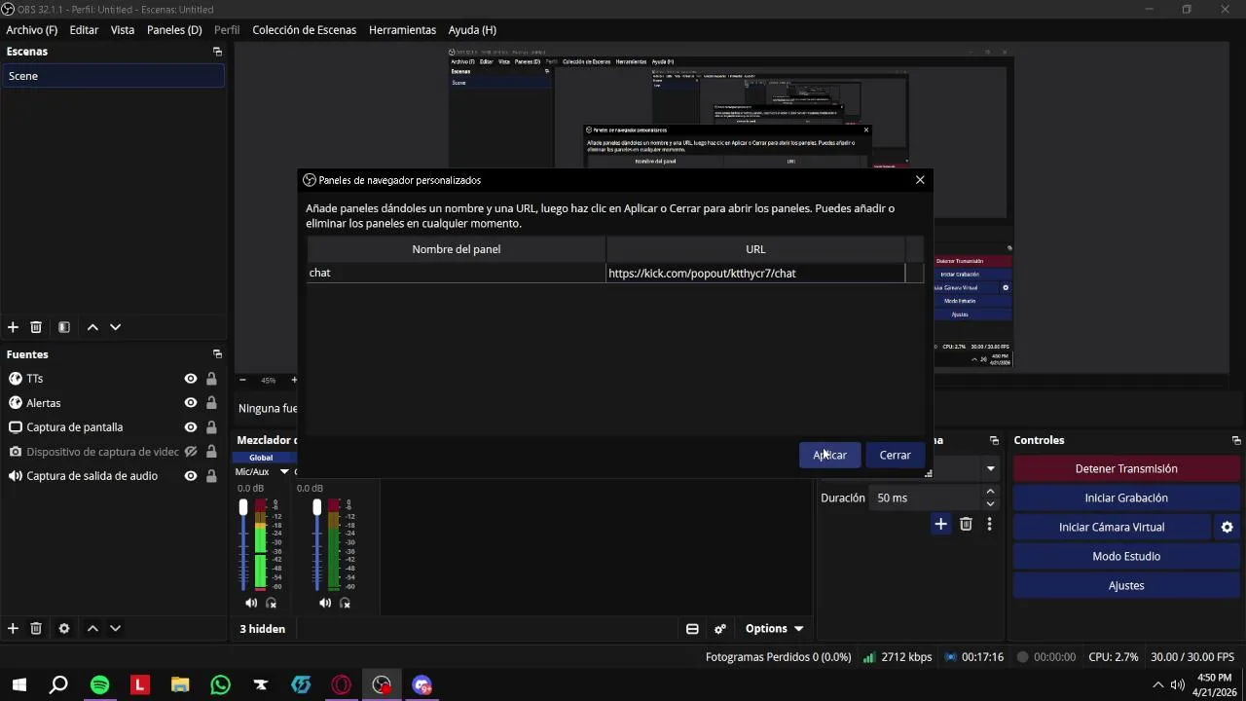Toggle Mic/Aux monitoring headphone icon
The height and width of the screenshot is (701, 1246).
[272, 603]
